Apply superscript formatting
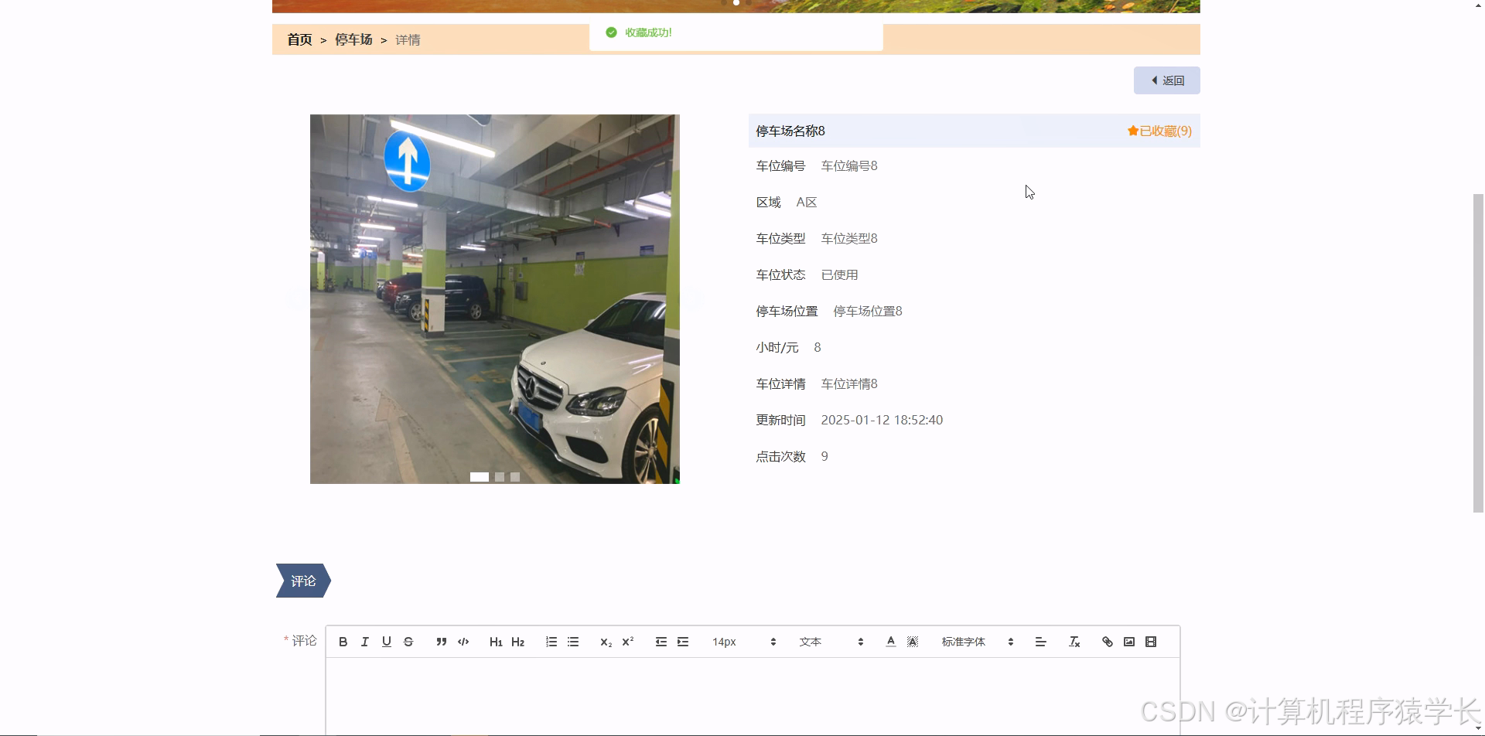The height and width of the screenshot is (736, 1485). 628,642
